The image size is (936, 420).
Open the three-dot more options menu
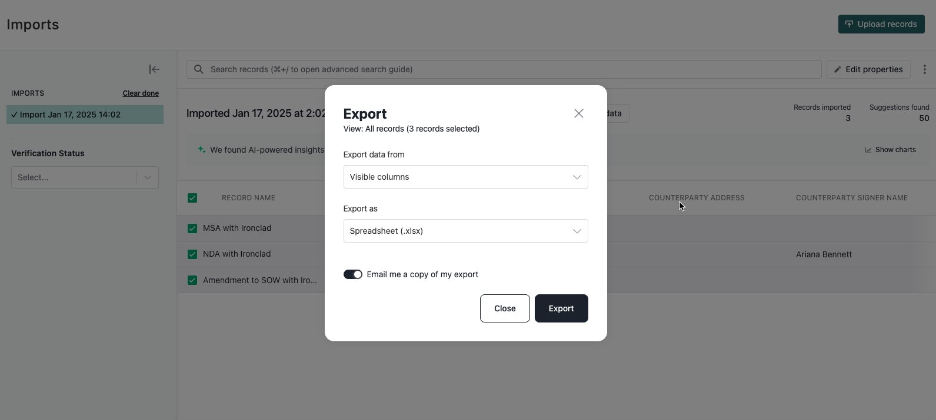924,69
